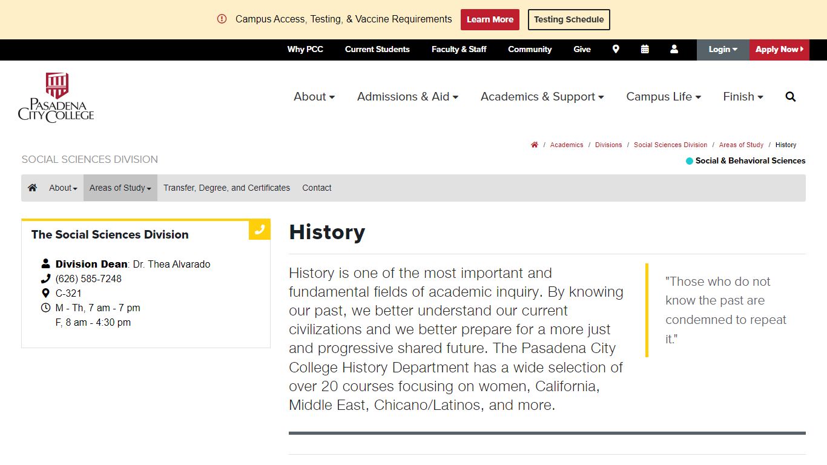Screen dimensions: 827x465
Task: Open the calendar icon in top bar
Action: point(645,50)
